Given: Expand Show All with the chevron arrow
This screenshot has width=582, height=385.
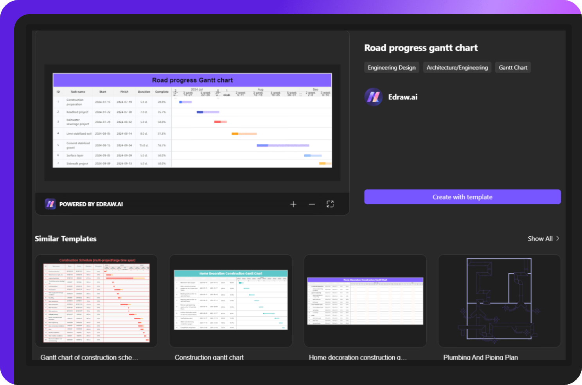Looking at the screenshot, I should pos(557,238).
